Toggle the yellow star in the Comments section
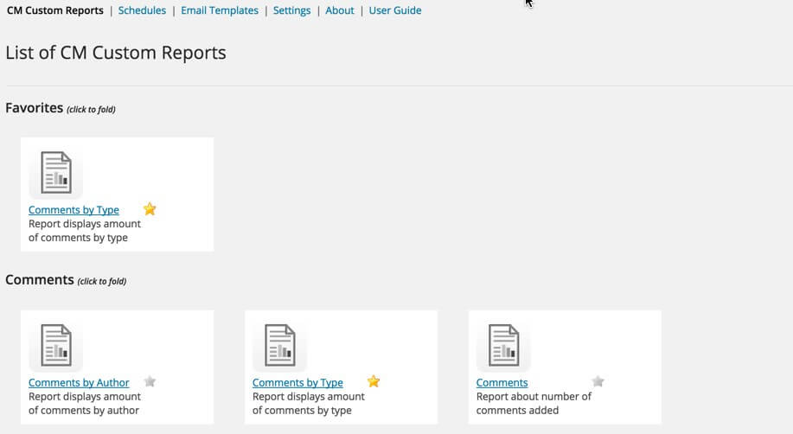This screenshot has width=793, height=434. tap(374, 381)
